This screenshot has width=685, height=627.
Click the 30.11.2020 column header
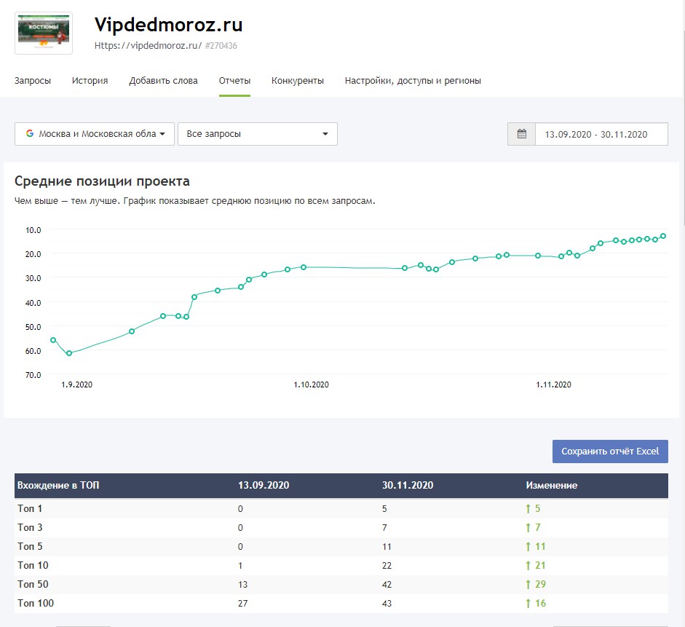(408, 486)
